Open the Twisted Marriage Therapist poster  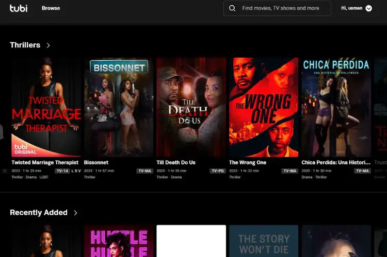pos(46,107)
